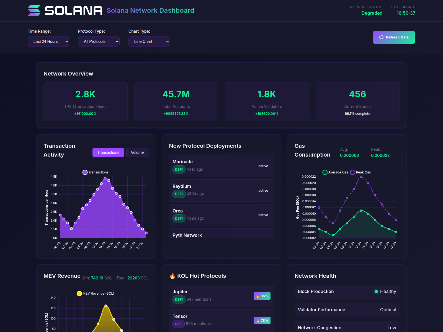
Task: Click the 623 mentions text on Tensor
Action: (198, 324)
